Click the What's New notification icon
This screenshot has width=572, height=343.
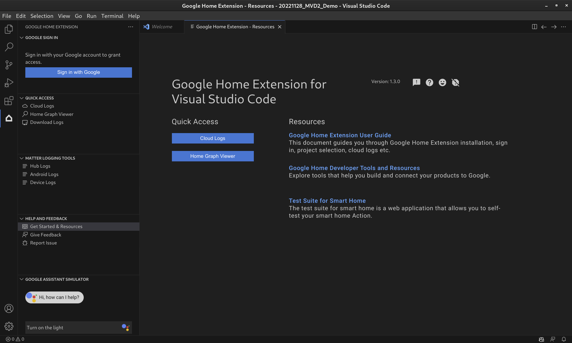pos(416,82)
